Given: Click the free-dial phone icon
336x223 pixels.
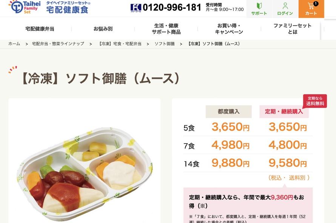Looking at the screenshot, I should pyautogui.click(x=135, y=8).
